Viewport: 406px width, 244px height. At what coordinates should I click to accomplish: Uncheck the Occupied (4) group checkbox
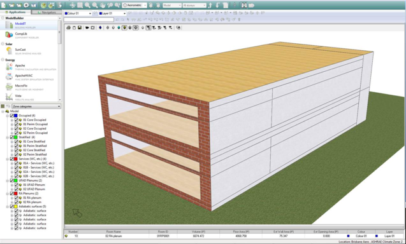[12, 116]
